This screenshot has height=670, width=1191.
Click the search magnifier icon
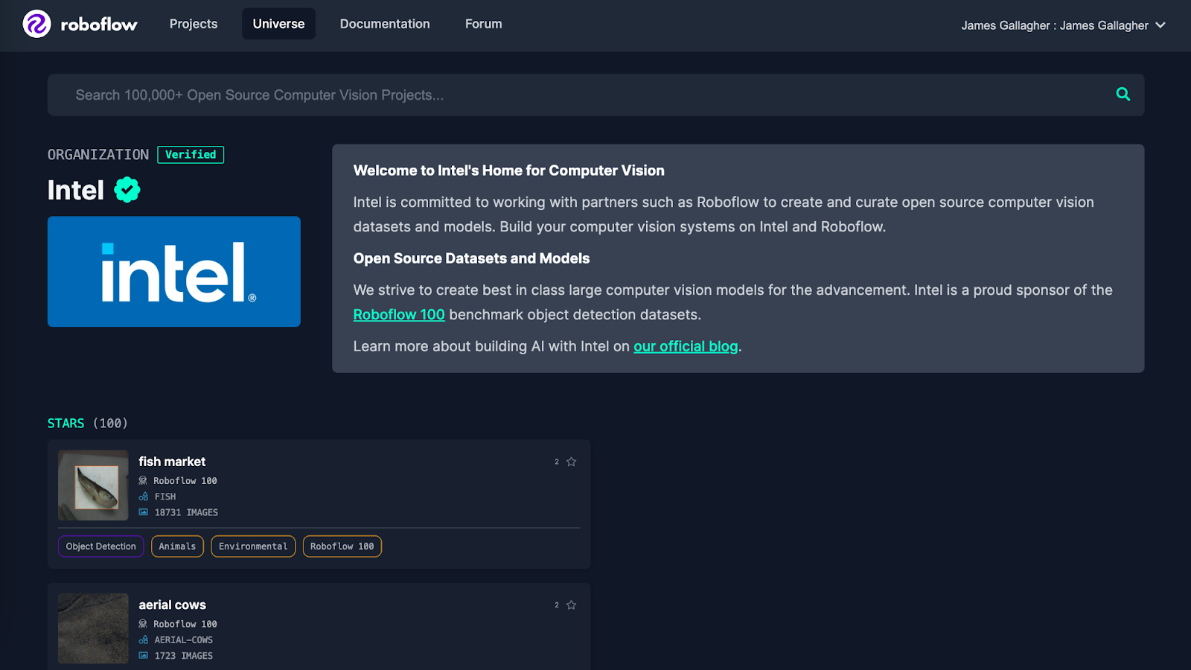[x=1123, y=94]
